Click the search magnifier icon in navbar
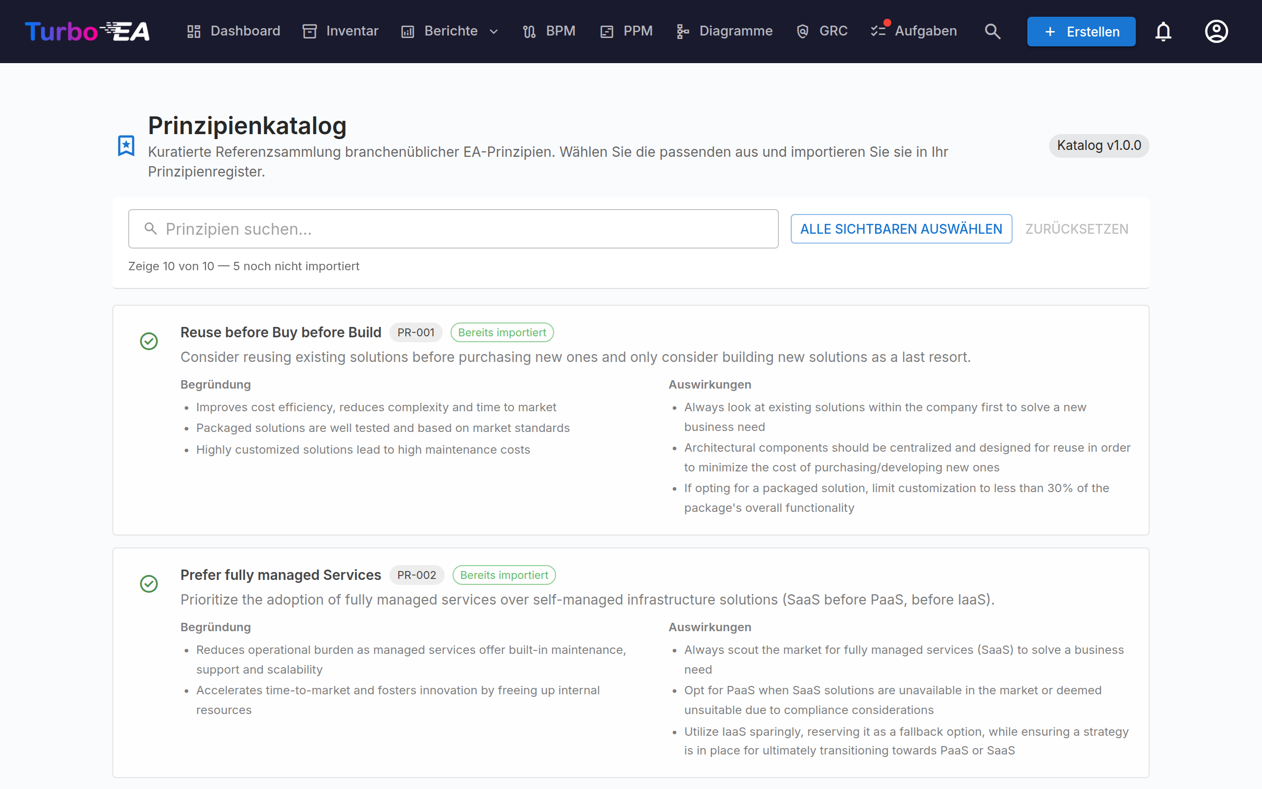This screenshot has height=789, width=1262. pyautogui.click(x=992, y=31)
